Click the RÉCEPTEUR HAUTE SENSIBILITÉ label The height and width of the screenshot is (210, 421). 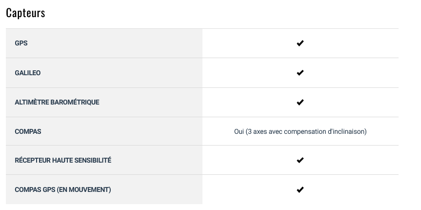coord(63,160)
